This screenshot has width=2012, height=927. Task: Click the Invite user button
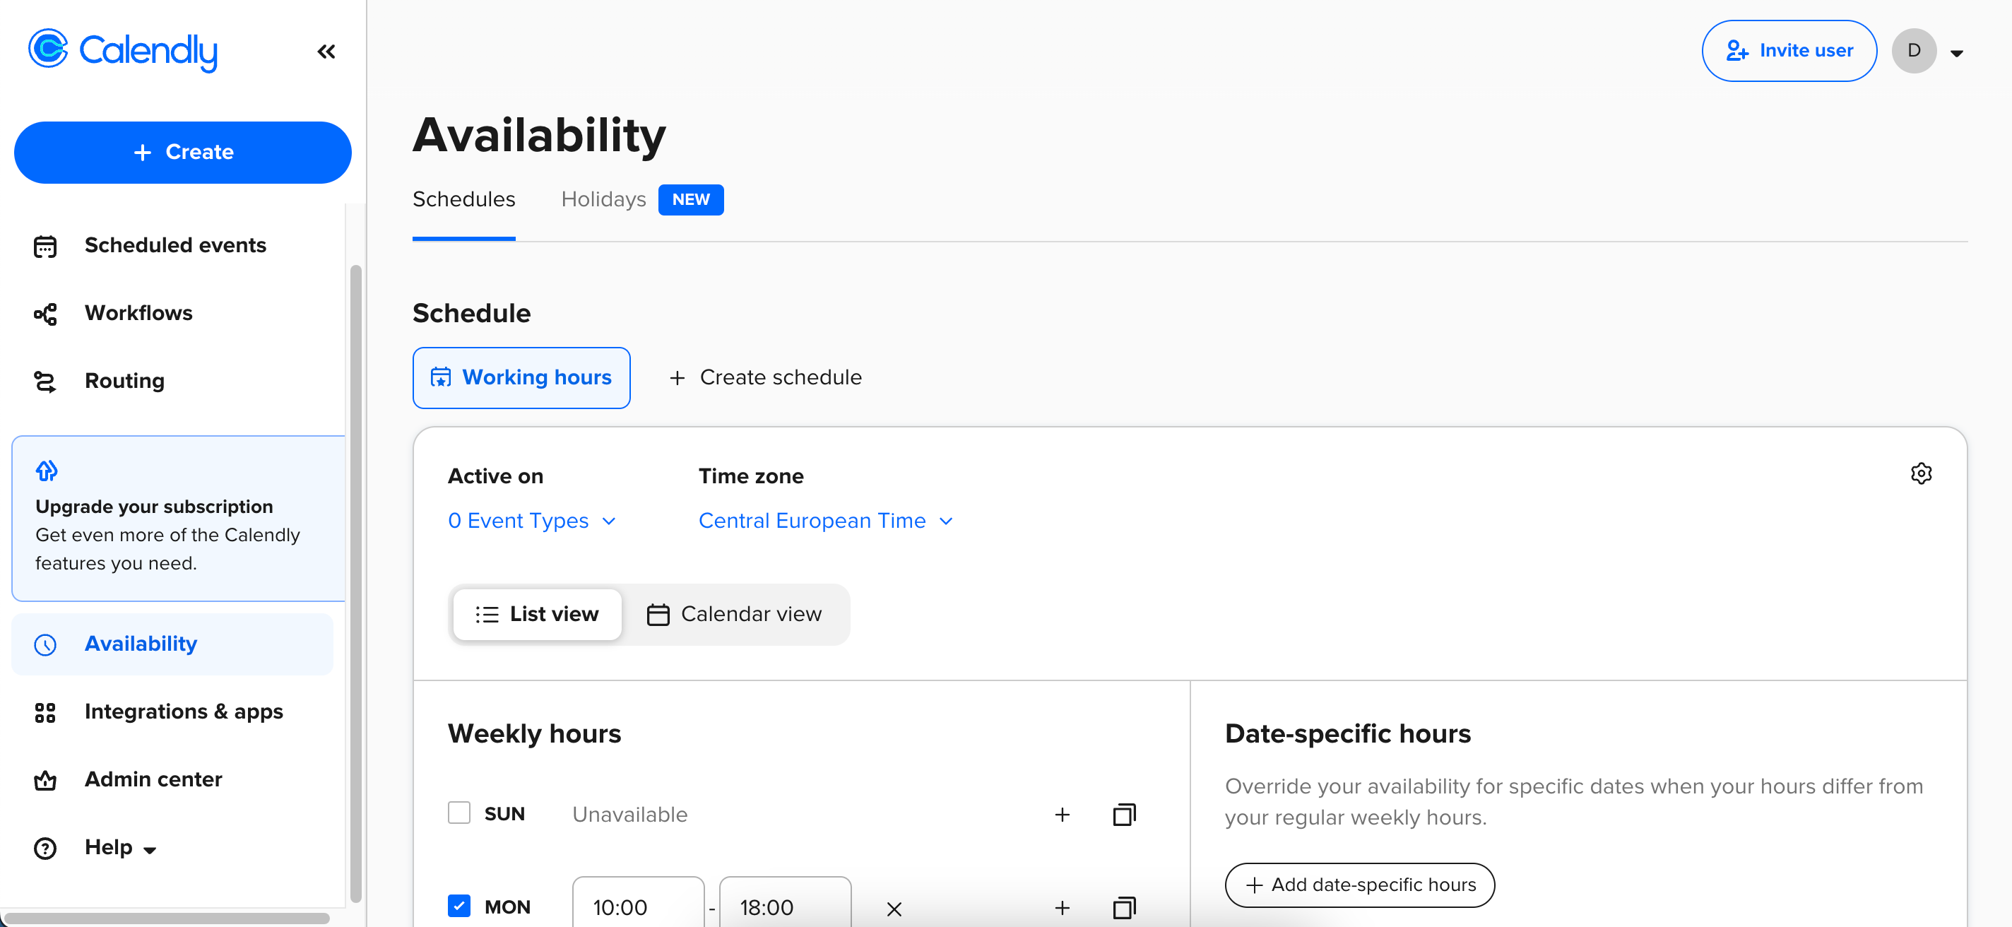tap(1788, 51)
